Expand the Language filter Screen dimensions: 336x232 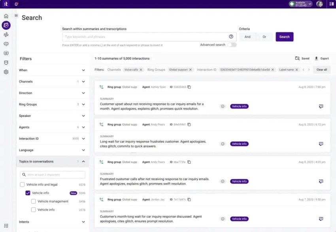[x=52, y=150]
